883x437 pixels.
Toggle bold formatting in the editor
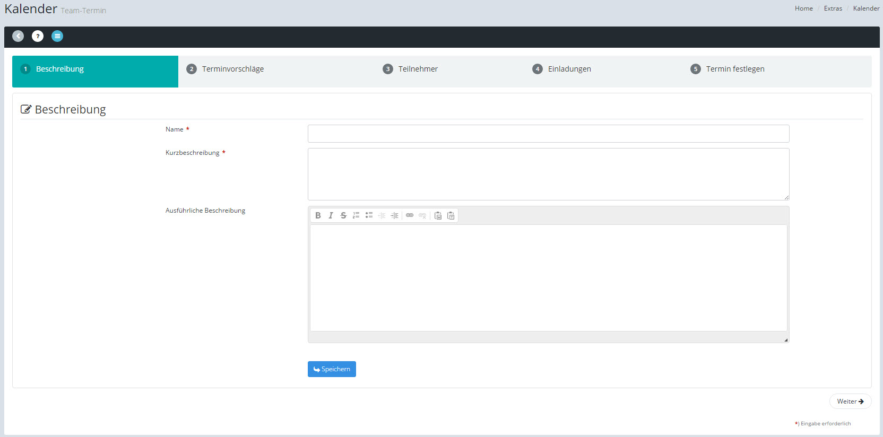point(318,215)
